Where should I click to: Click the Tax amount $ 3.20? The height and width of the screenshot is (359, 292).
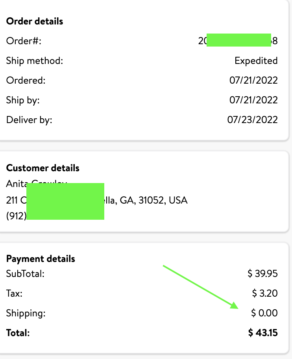[265, 293]
